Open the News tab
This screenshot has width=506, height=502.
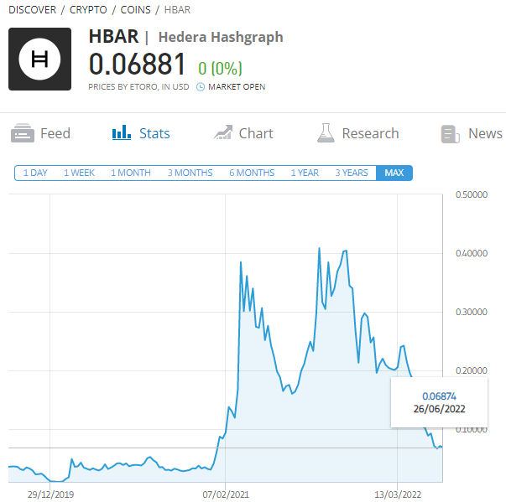[x=485, y=133]
